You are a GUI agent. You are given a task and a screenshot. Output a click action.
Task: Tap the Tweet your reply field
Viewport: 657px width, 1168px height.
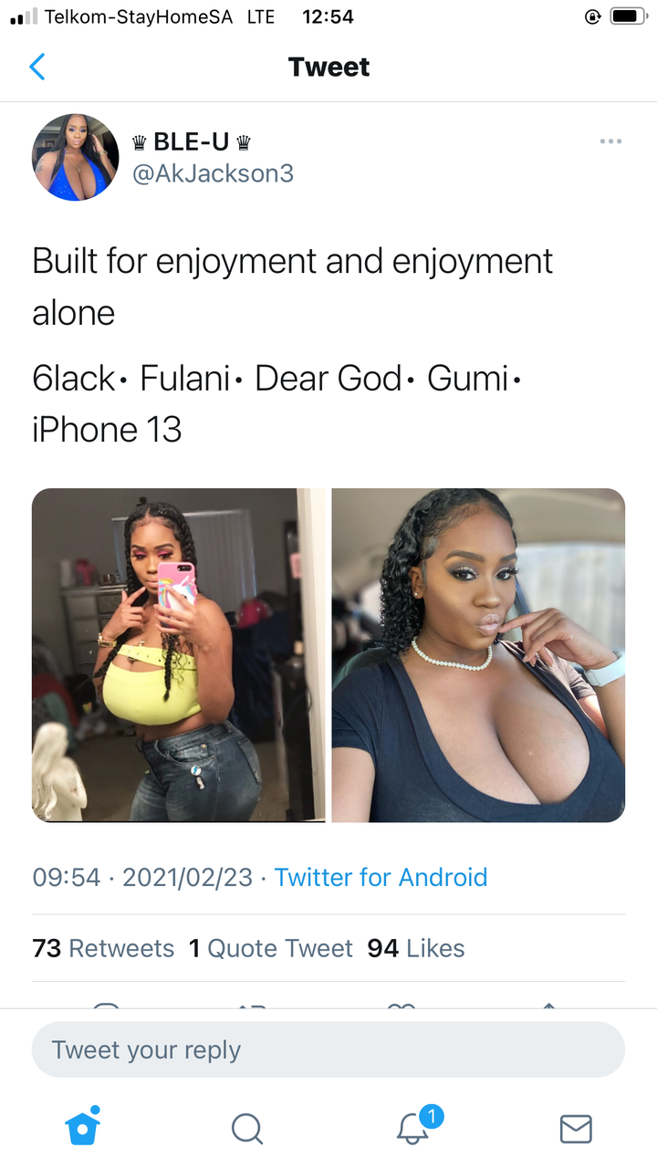click(x=328, y=1049)
